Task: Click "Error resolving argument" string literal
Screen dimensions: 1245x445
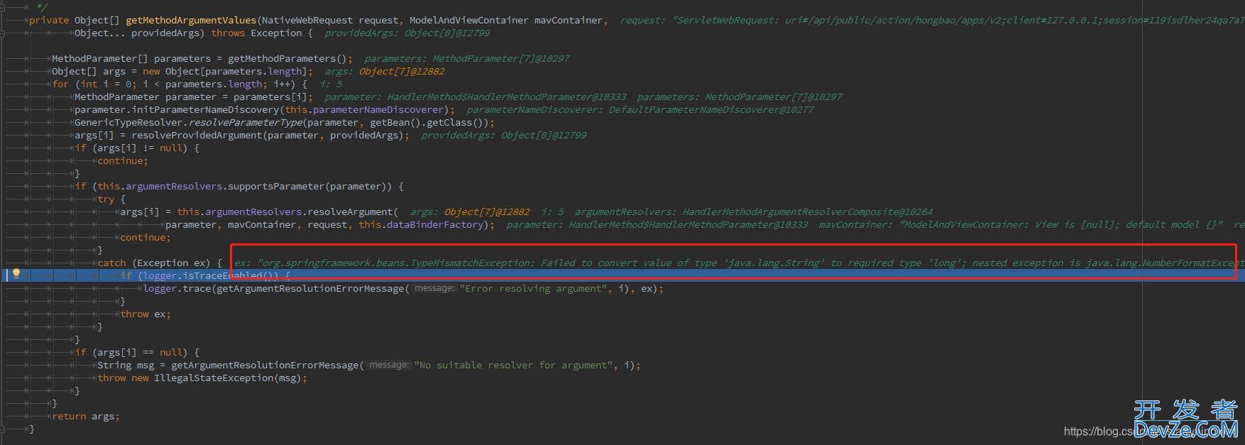Action: (x=534, y=289)
